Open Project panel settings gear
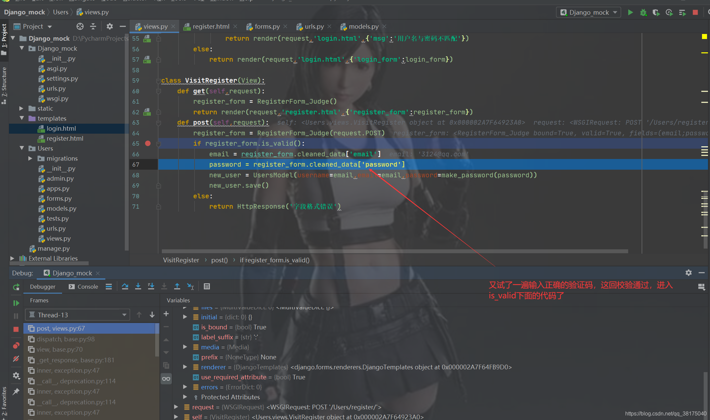 (x=109, y=26)
